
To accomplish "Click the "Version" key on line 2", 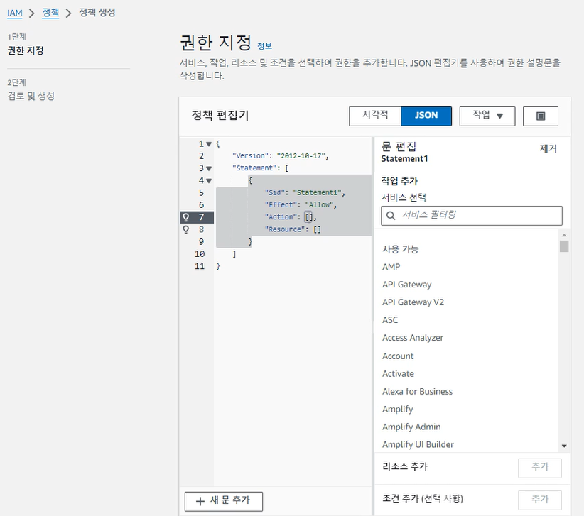I will click(x=250, y=156).
